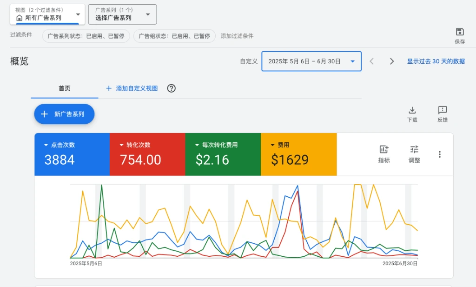Click the blue 3884 clicks card

72,154
